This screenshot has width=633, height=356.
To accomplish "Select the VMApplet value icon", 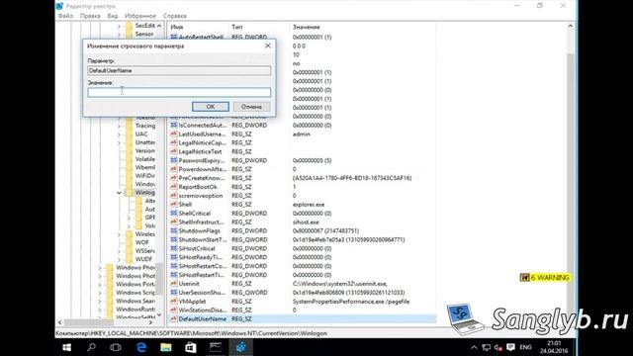I will pyautogui.click(x=174, y=301).
